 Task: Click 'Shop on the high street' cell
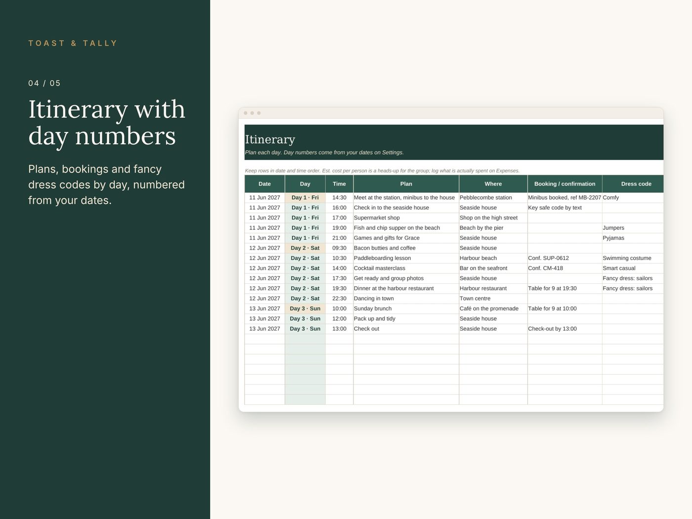click(x=493, y=218)
